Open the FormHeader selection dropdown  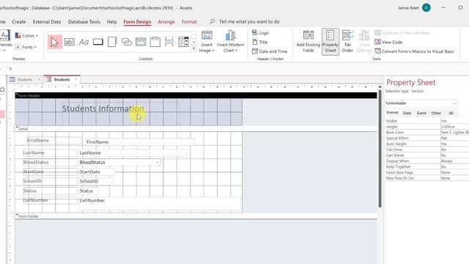[x=454, y=103]
